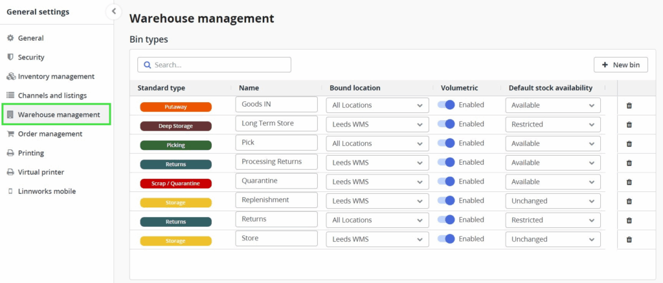The image size is (663, 283).
Task: Delete the Returns bin row
Action: tap(629, 220)
